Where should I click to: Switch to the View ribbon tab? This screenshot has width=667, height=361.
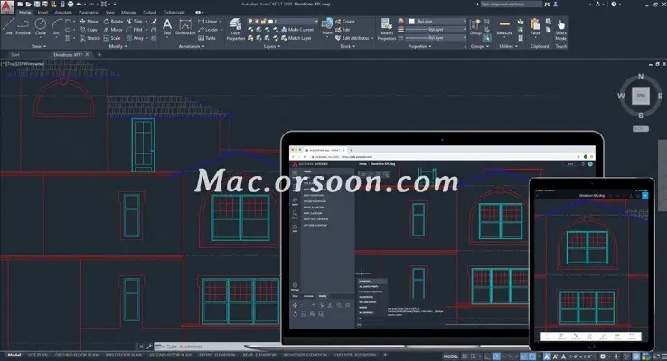[109, 13]
